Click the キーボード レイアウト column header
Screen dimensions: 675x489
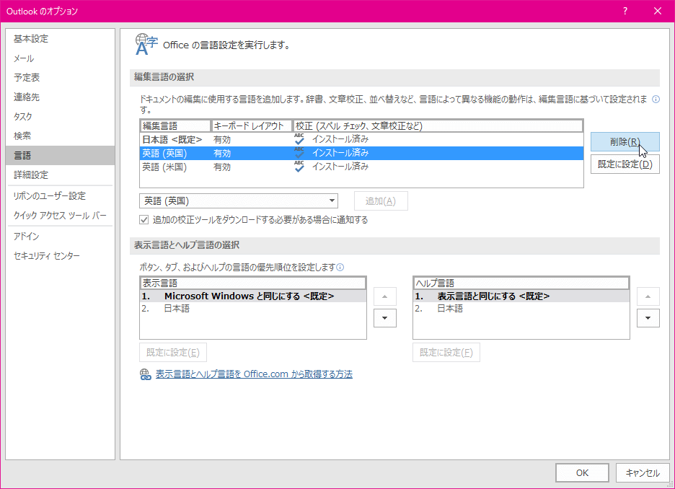coord(252,126)
